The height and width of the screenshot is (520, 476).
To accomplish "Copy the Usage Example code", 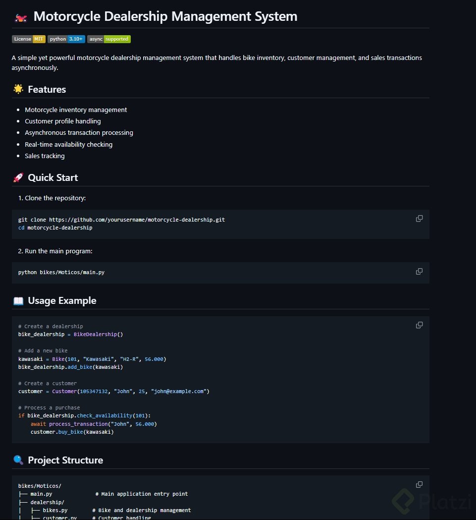I will click(x=419, y=325).
